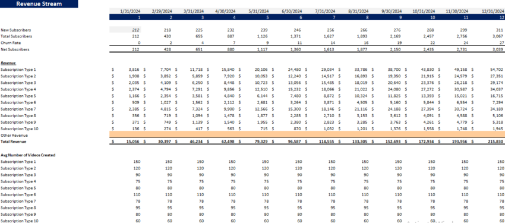Select the Avg Number of Videos Created heading
The width and height of the screenshot is (505, 223).
[28, 155]
